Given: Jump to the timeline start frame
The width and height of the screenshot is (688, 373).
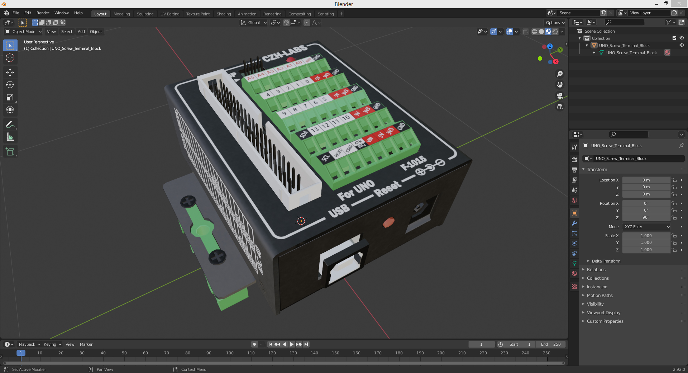Looking at the screenshot, I should pos(270,344).
